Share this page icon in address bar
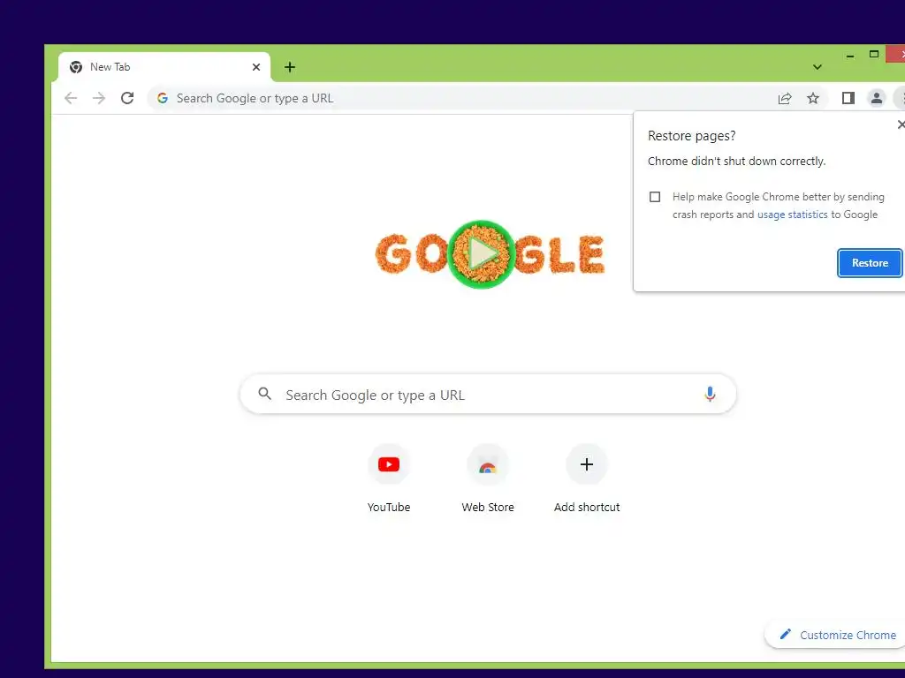This screenshot has height=678, width=905. click(785, 98)
